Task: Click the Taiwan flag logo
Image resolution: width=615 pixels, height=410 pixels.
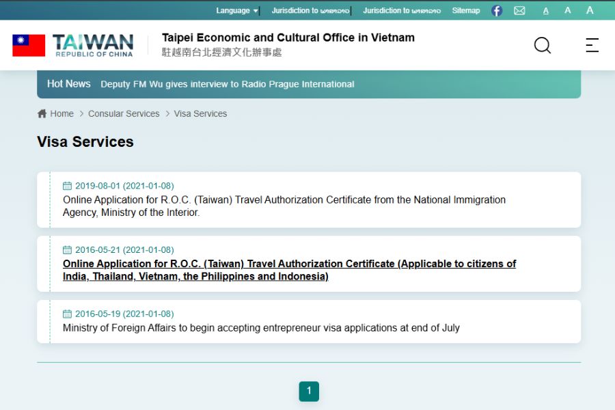Action: [x=29, y=45]
